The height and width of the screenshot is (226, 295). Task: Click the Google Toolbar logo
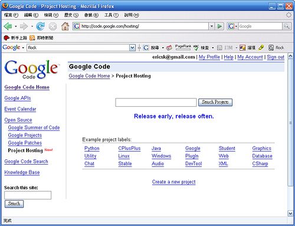11,47
